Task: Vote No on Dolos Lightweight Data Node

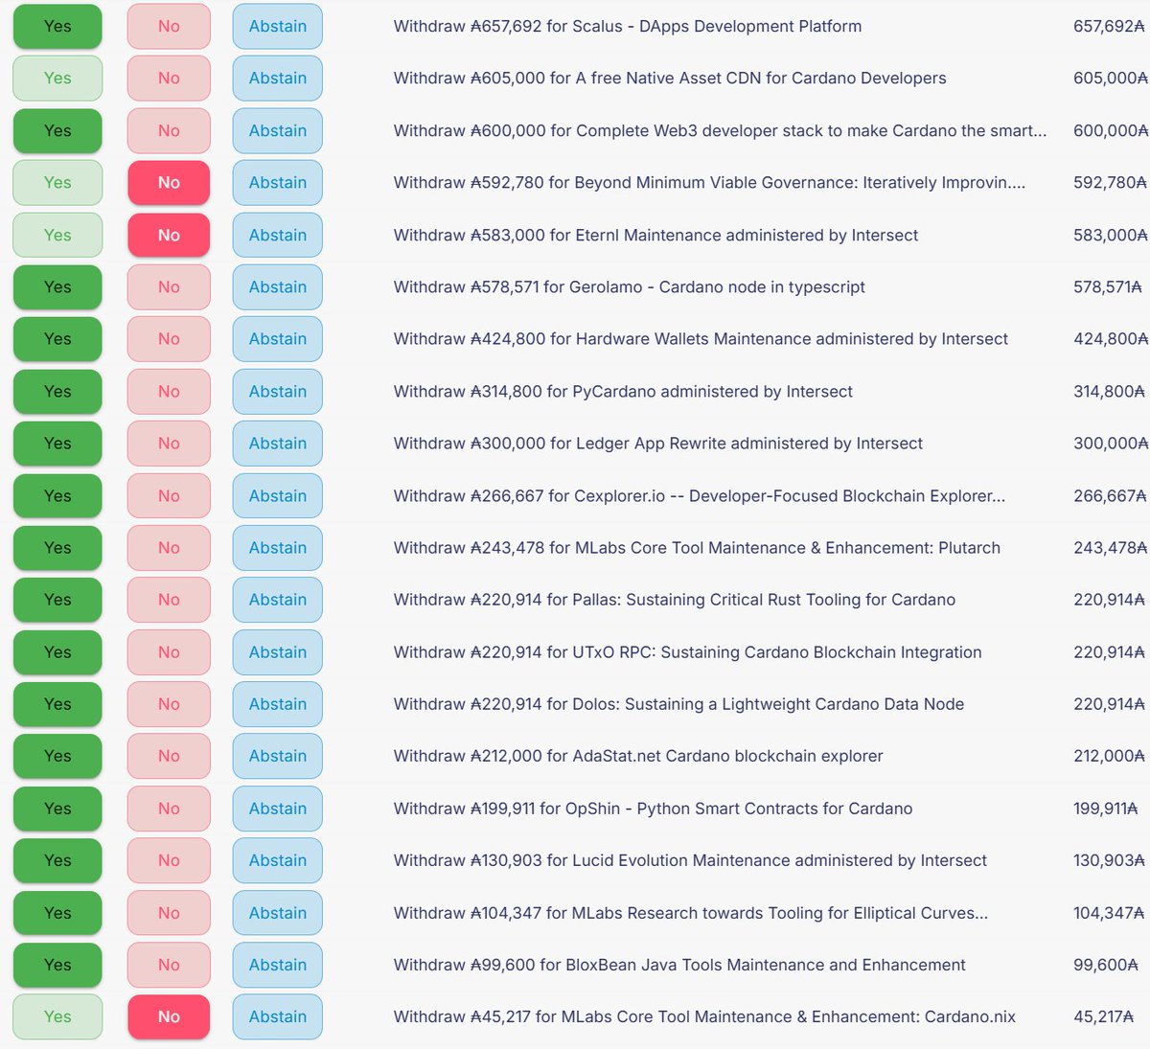Action: tap(169, 704)
